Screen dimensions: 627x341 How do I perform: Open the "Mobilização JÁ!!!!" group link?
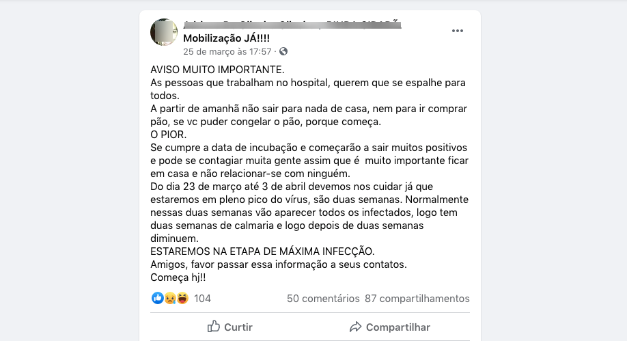[231, 38]
